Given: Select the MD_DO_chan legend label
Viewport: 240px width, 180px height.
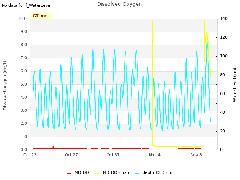Looking at the screenshot, I should (x=116, y=172).
